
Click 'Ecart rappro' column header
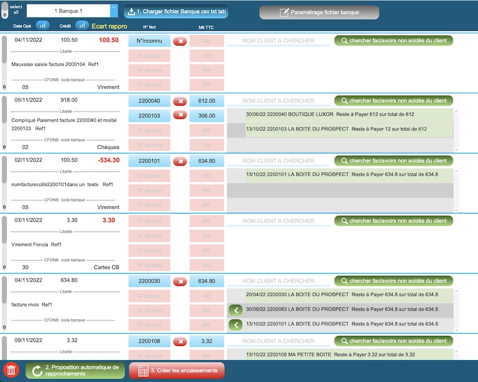(x=109, y=26)
